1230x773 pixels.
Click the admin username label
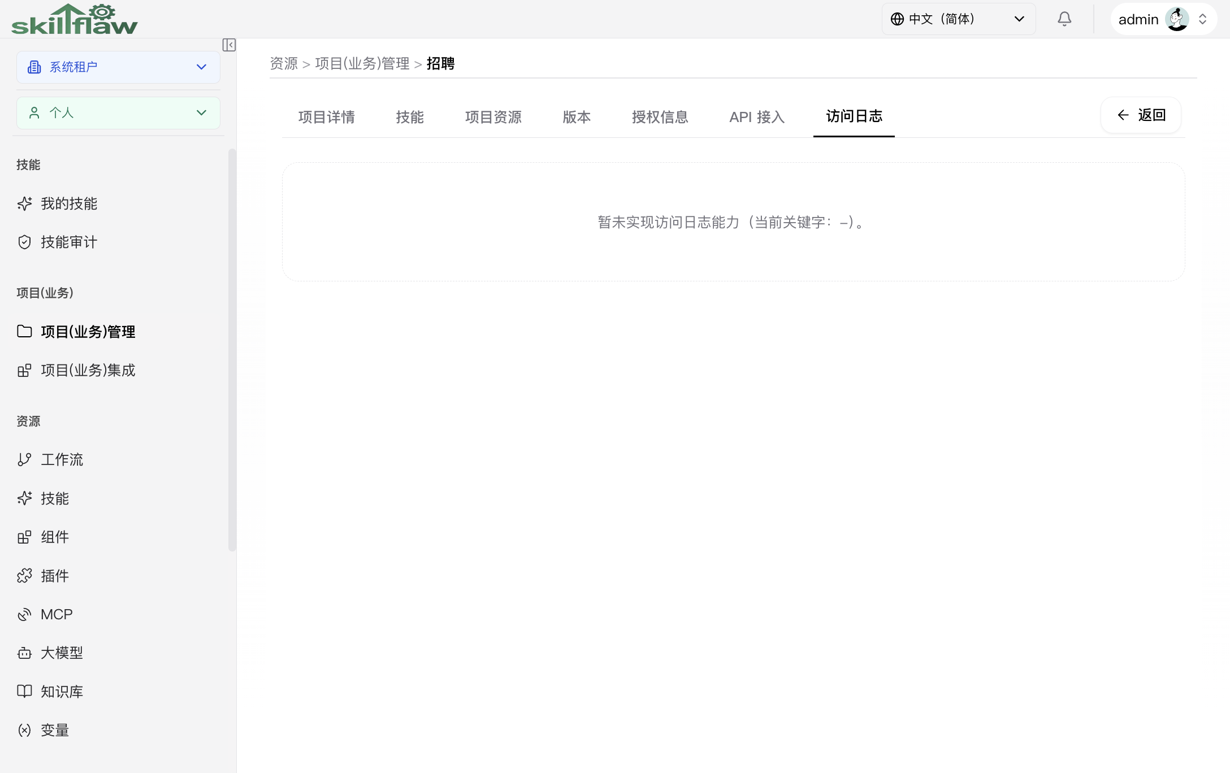click(x=1138, y=19)
